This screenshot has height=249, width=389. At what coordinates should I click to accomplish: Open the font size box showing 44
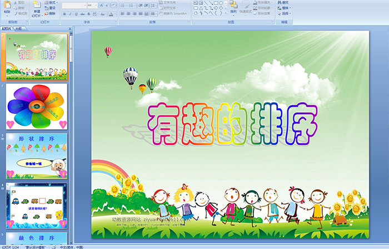(92, 6)
